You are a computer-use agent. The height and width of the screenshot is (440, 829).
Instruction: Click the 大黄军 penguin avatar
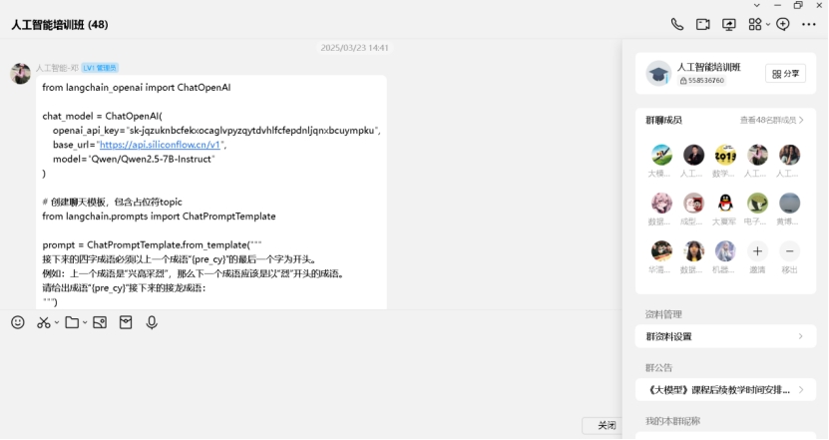coord(725,204)
